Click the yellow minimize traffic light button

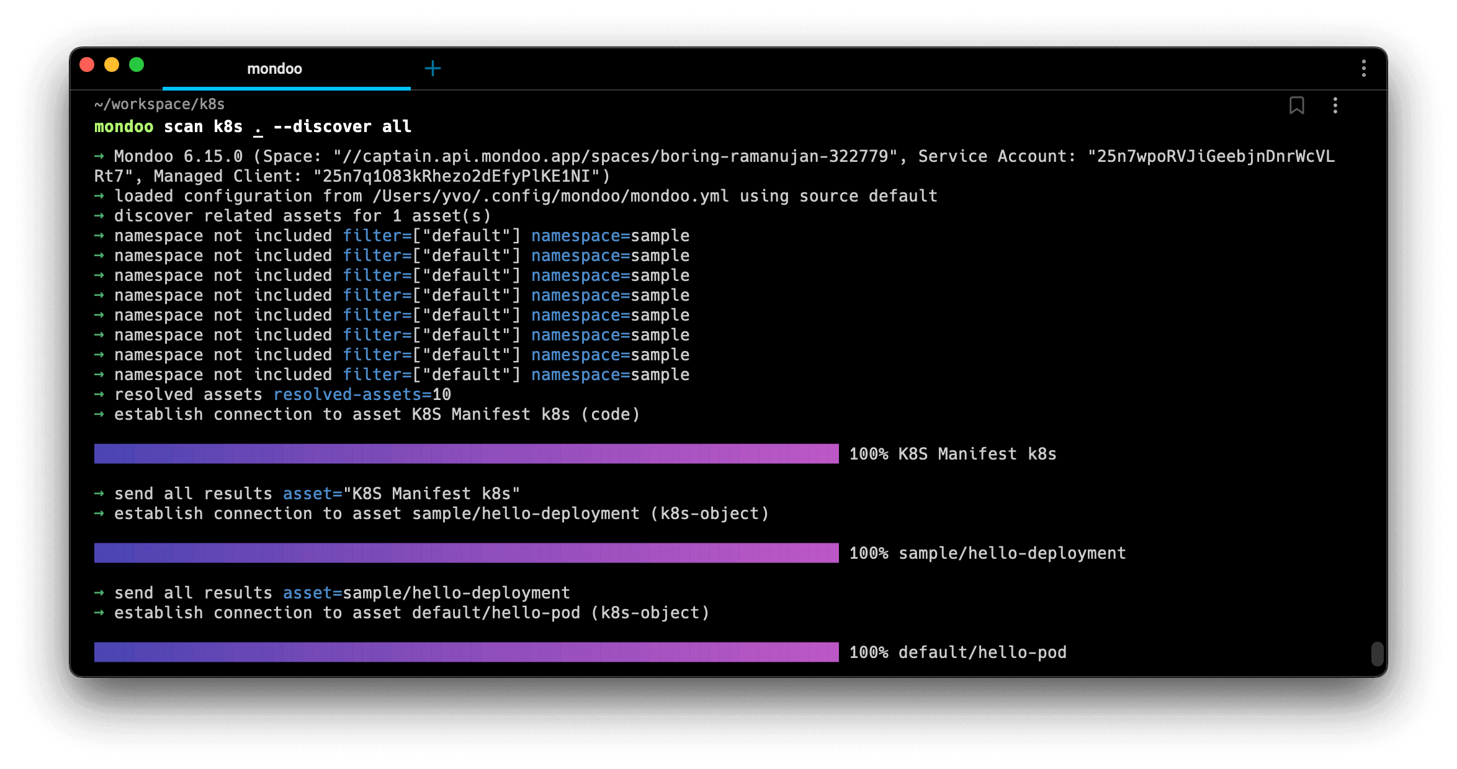click(112, 64)
